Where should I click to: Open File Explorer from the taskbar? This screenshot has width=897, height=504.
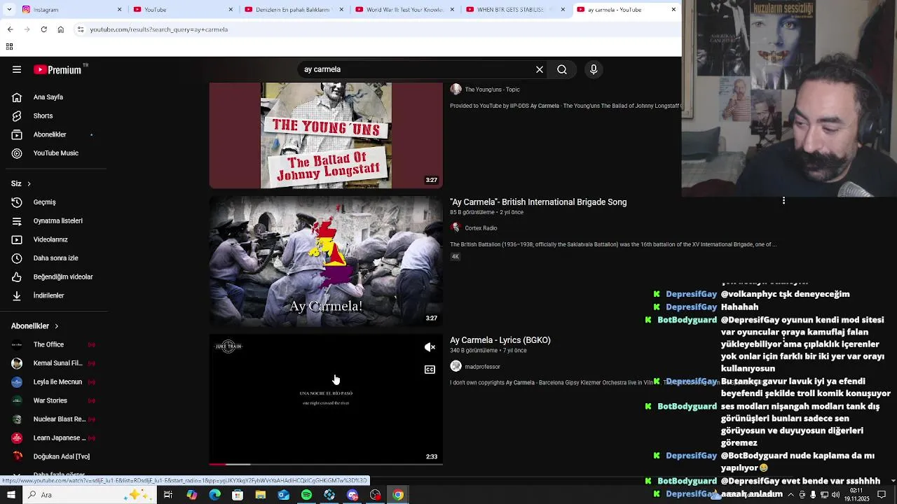coord(261,495)
